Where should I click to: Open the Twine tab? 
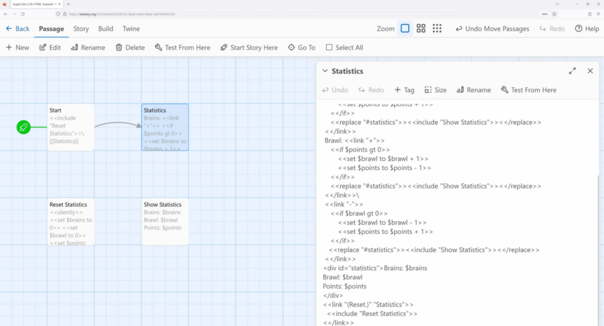(131, 28)
